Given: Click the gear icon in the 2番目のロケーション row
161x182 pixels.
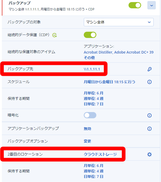Looking at the screenshot, I should 149,154.
